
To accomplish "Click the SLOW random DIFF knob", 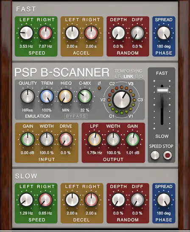I will [x=137, y=200].
